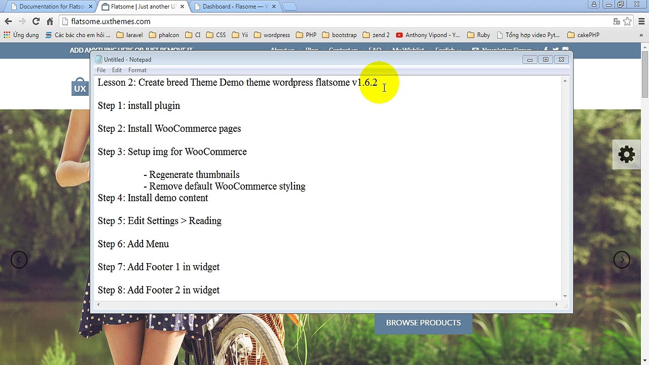Image resolution: width=649 pixels, height=365 pixels.
Task: Reload the page with the refresh icon
Action: click(x=35, y=21)
